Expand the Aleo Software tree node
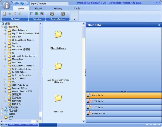 click(x=5, y=30)
